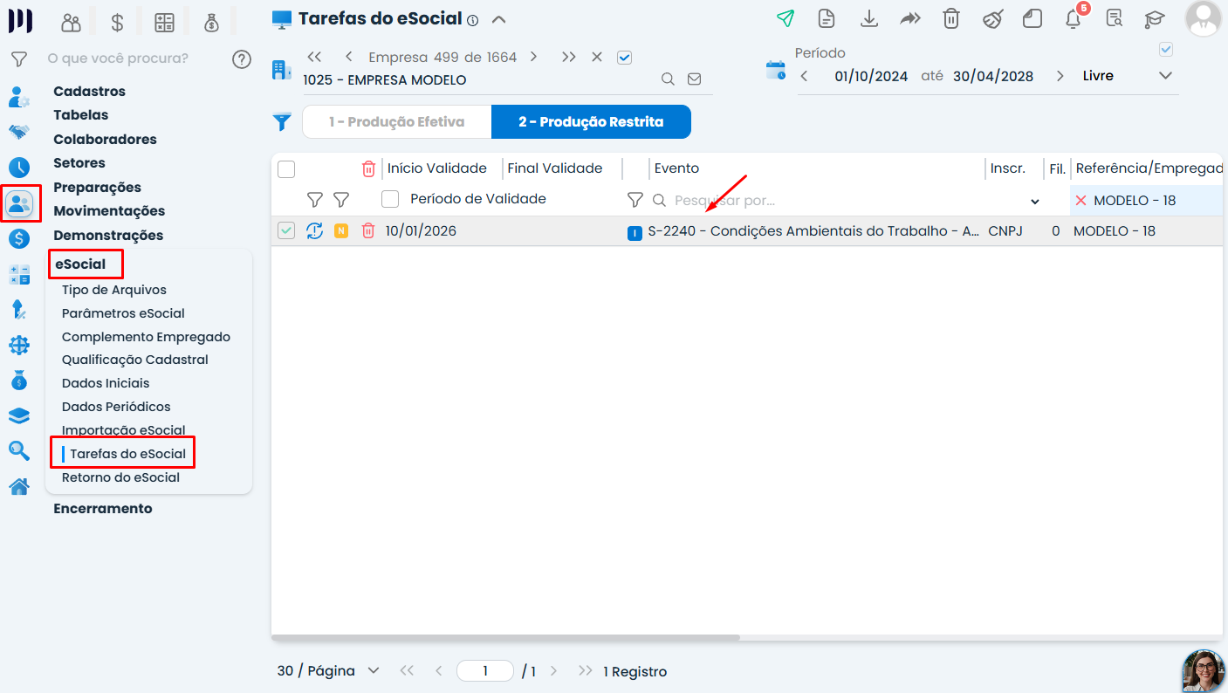Viewport: 1228px width, 693px height.
Task: Open Dados Periódicos submenu item
Action: pos(116,407)
